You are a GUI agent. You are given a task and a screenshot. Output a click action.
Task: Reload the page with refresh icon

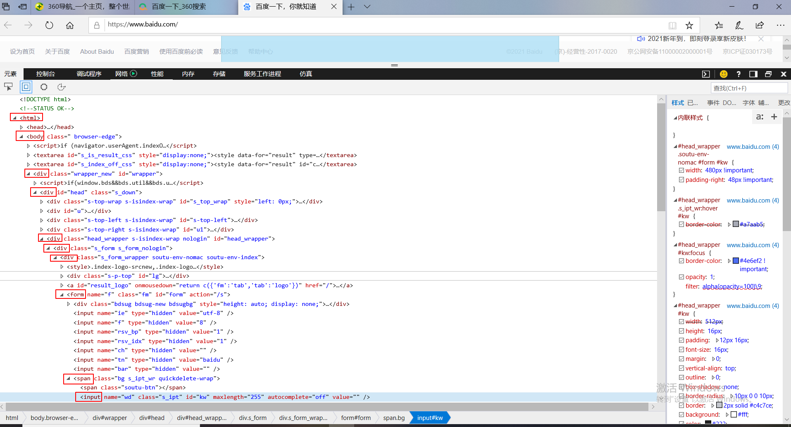click(x=49, y=25)
